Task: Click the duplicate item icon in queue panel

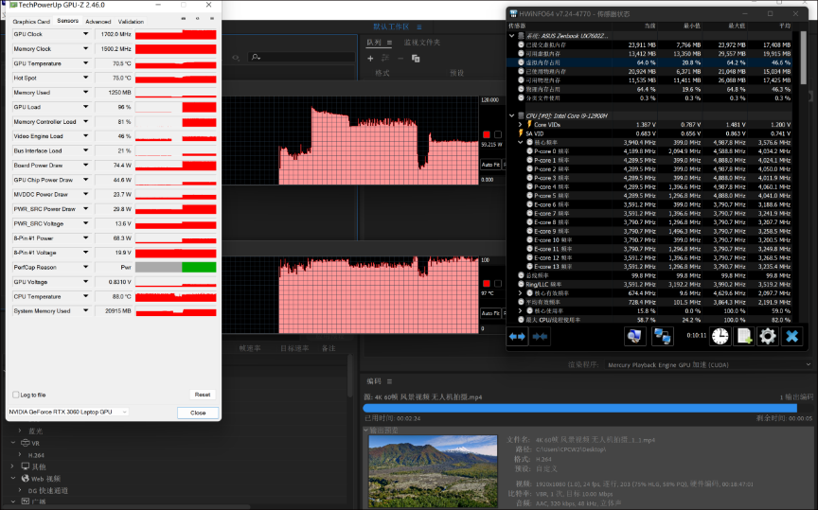Action: tap(416, 59)
